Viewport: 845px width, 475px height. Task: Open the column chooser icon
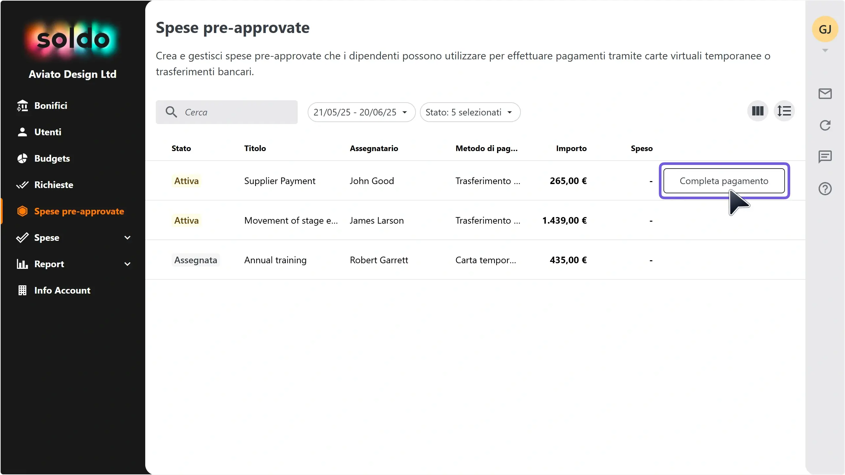point(758,111)
